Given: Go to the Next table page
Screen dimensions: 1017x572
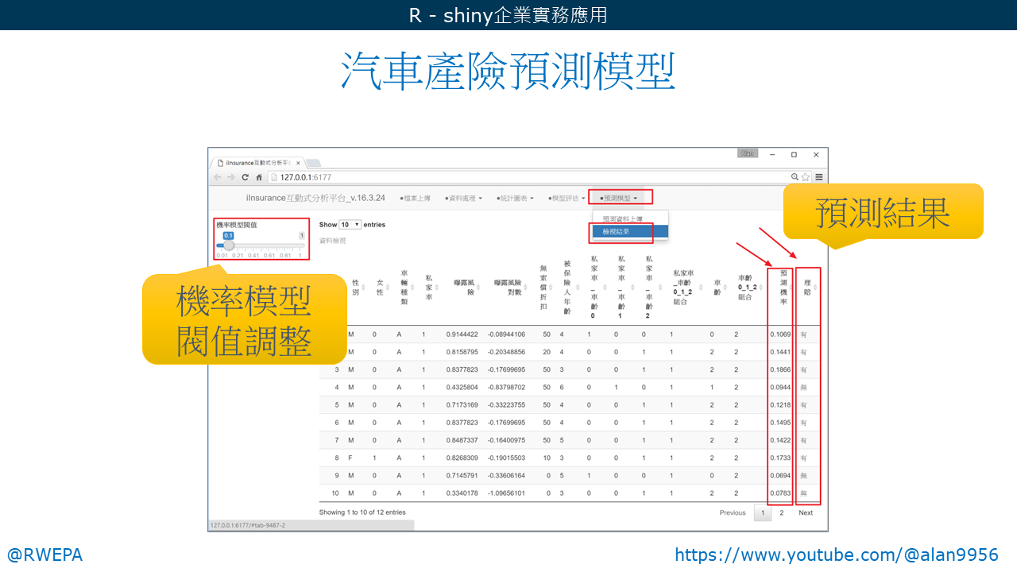Looking at the screenshot, I should click(x=806, y=512).
